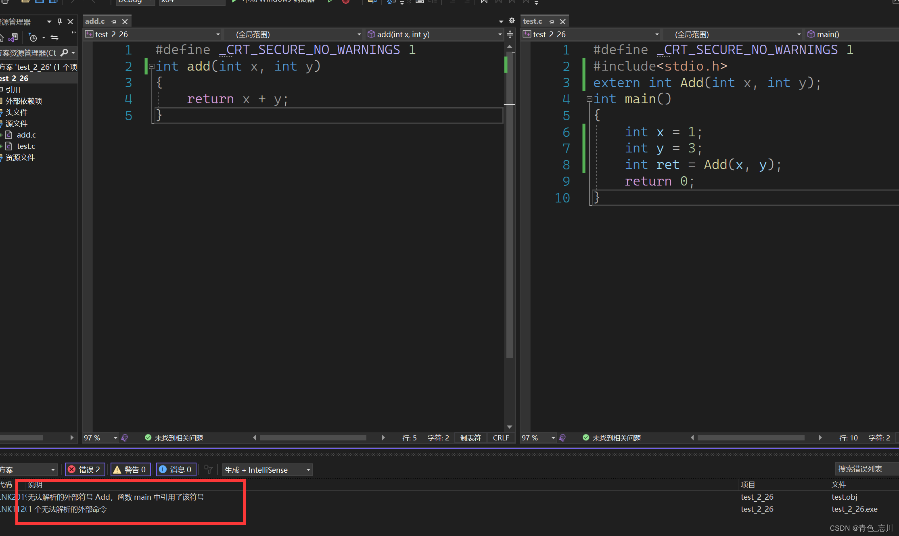Toggle the 错误 2 errors filter

(x=85, y=469)
